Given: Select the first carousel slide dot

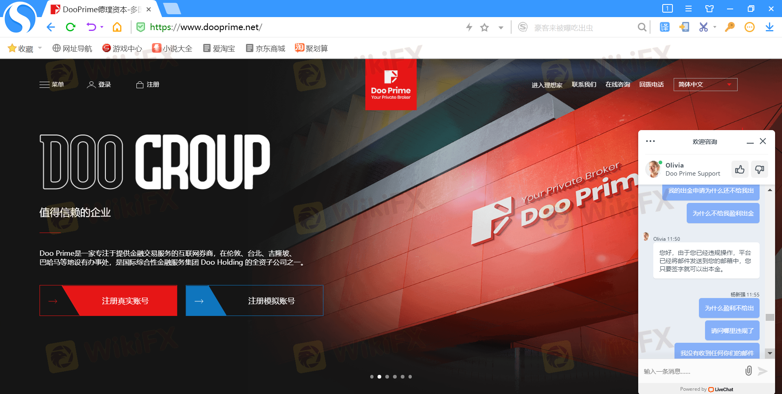Looking at the screenshot, I should (372, 377).
